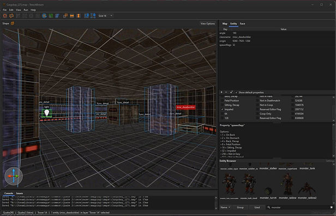
Task: Activate the Rotate tool icon
Action: tap(44, 16)
